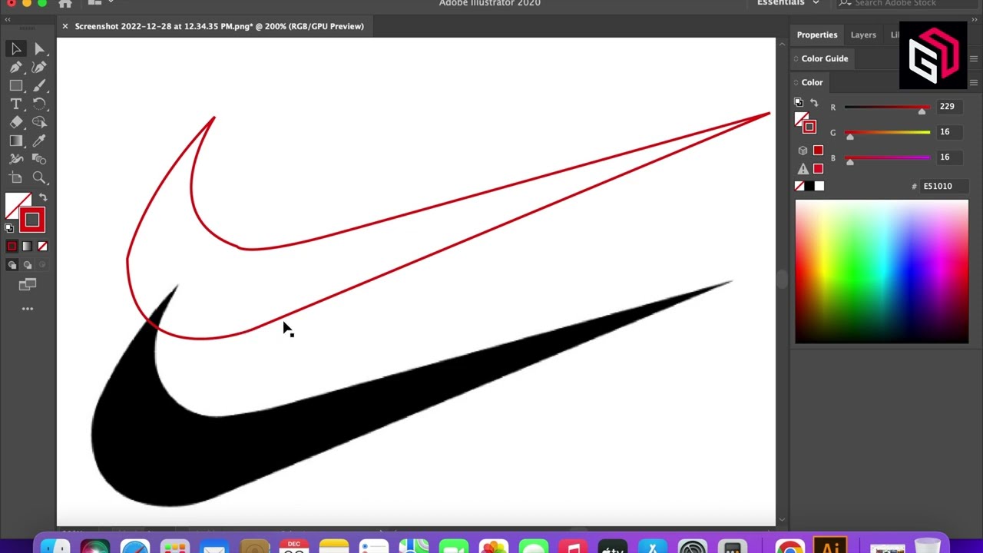Select the Paintbrush tool

(39, 86)
